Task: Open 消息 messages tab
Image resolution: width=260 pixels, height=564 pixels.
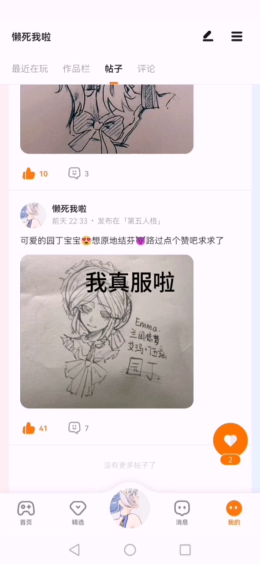Action: [182, 513]
